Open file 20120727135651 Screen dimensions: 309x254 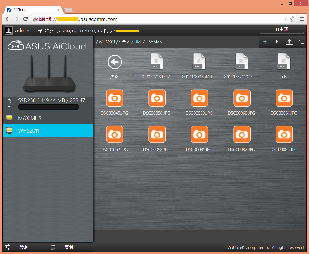199,62
